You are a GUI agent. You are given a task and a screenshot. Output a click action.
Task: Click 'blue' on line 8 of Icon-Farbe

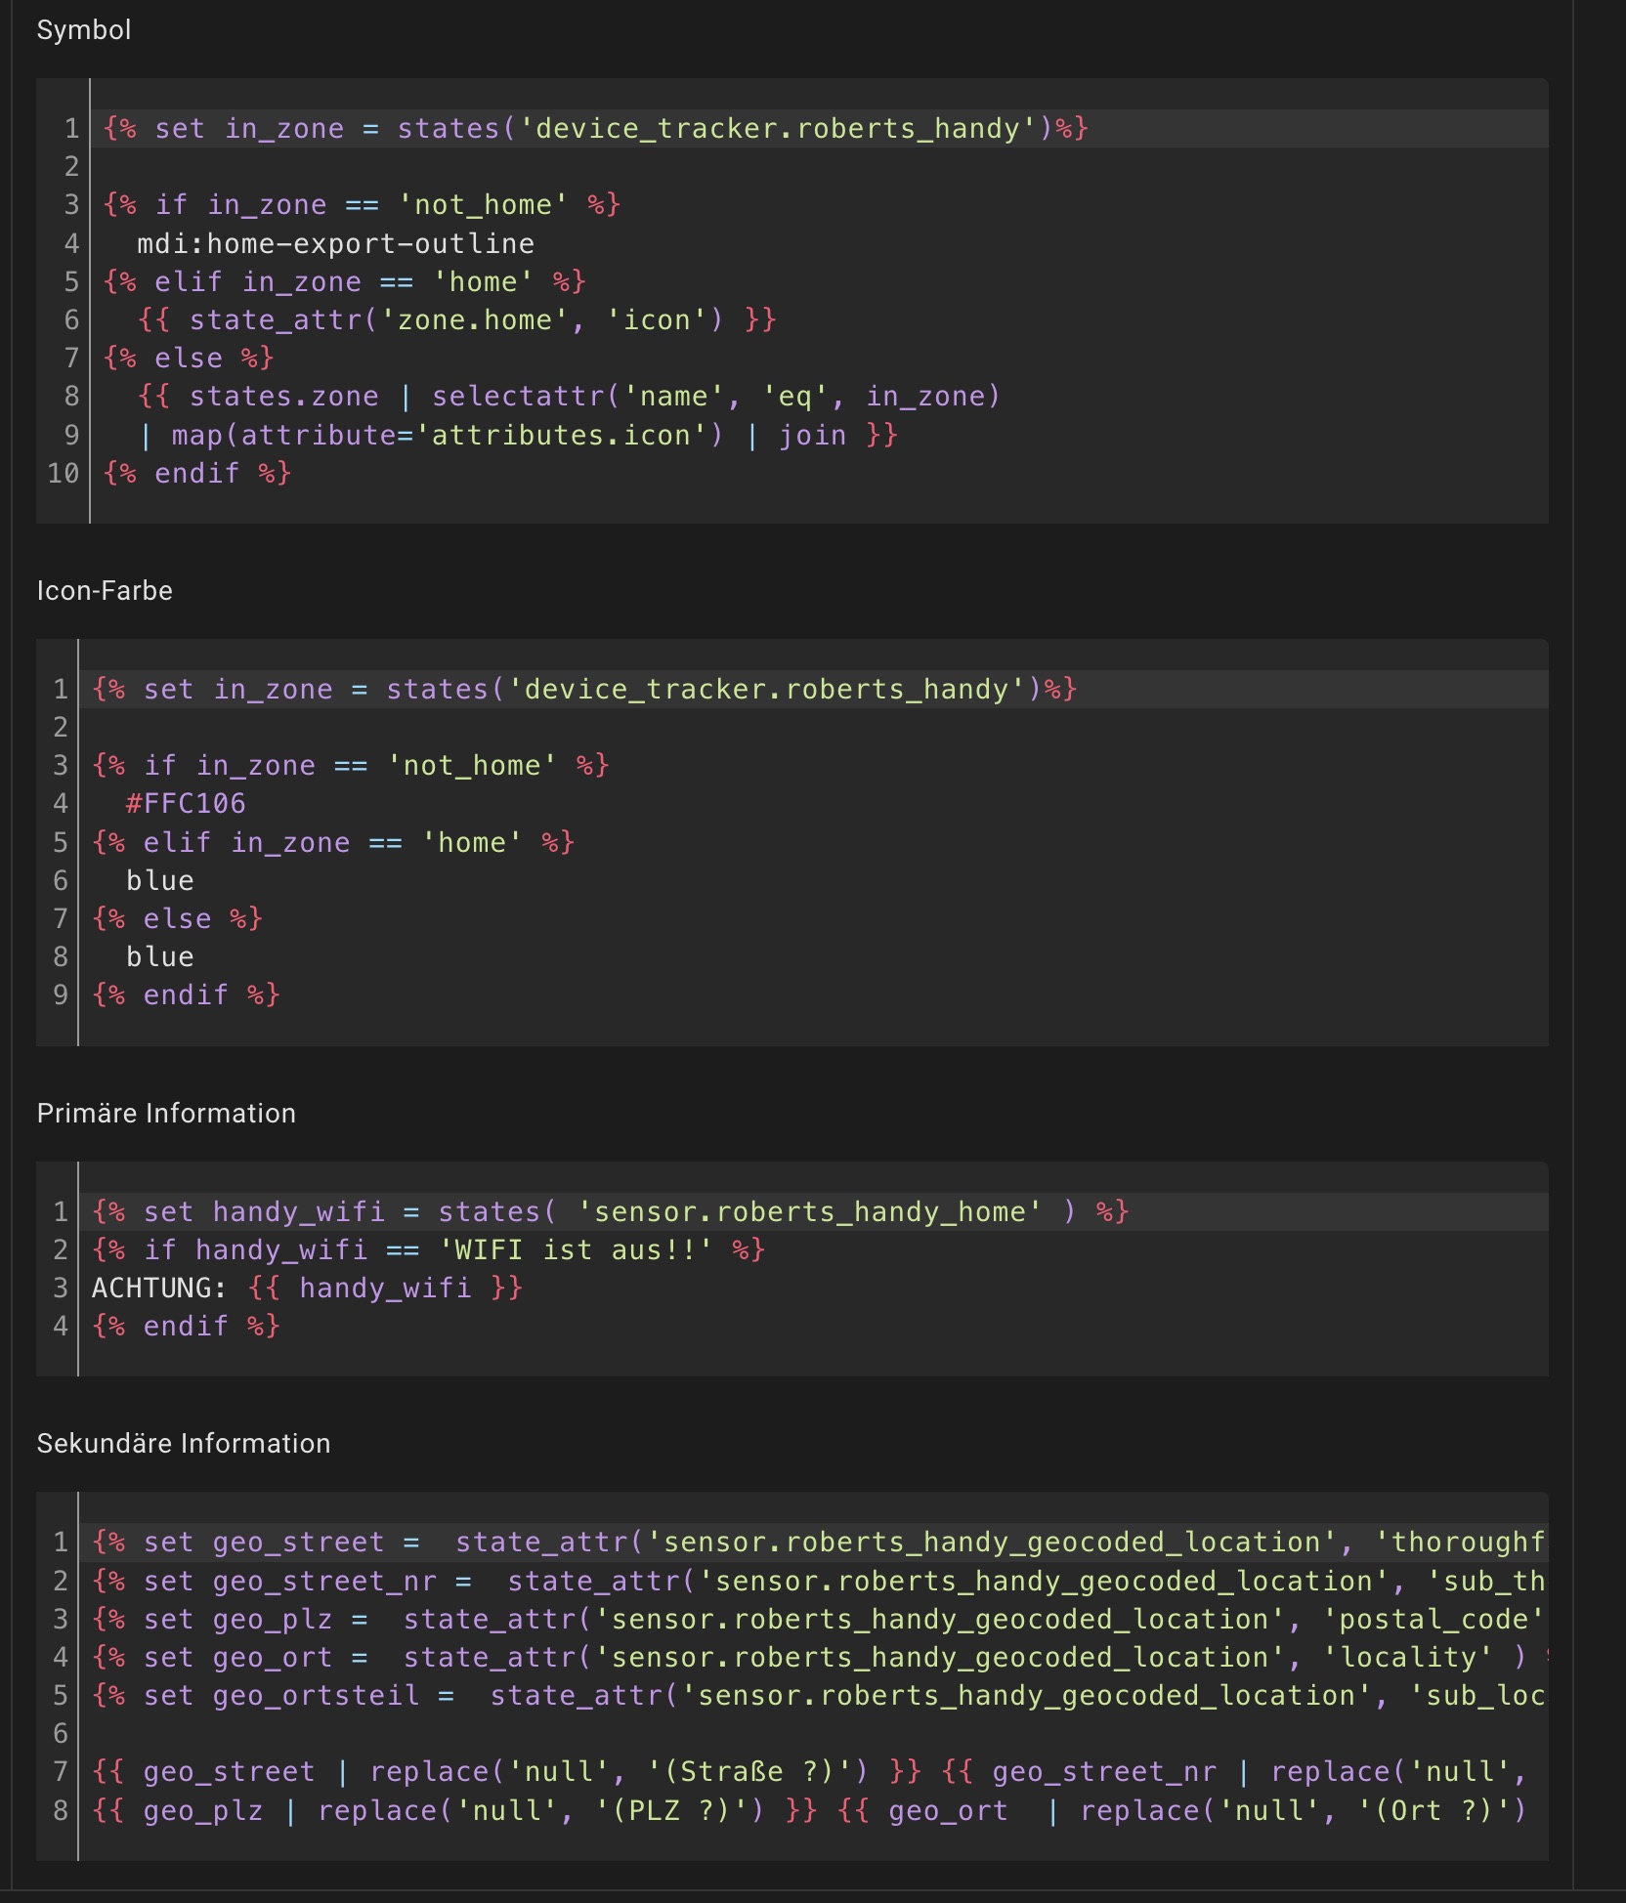click(x=159, y=956)
